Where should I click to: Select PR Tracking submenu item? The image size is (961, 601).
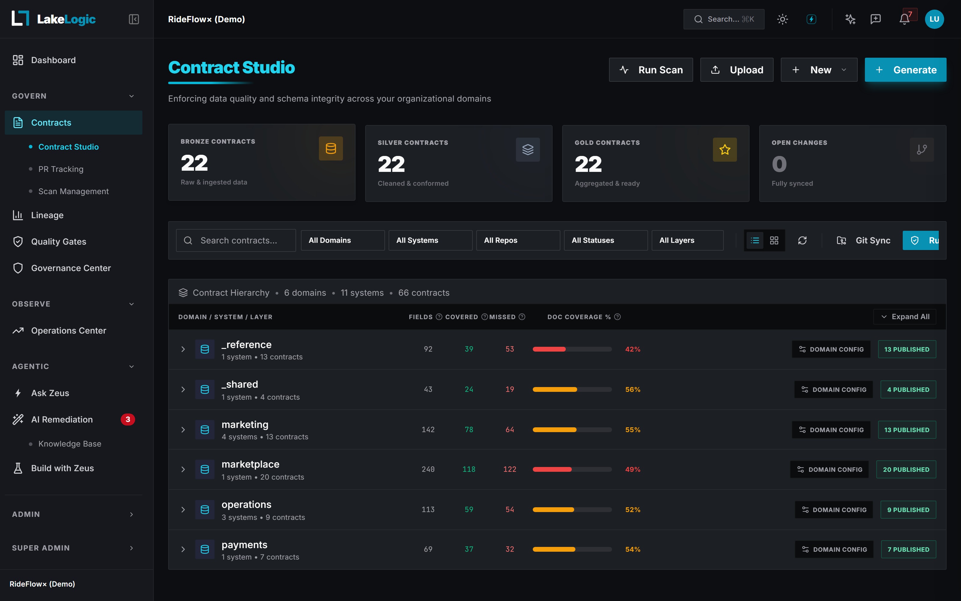[61, 169]
